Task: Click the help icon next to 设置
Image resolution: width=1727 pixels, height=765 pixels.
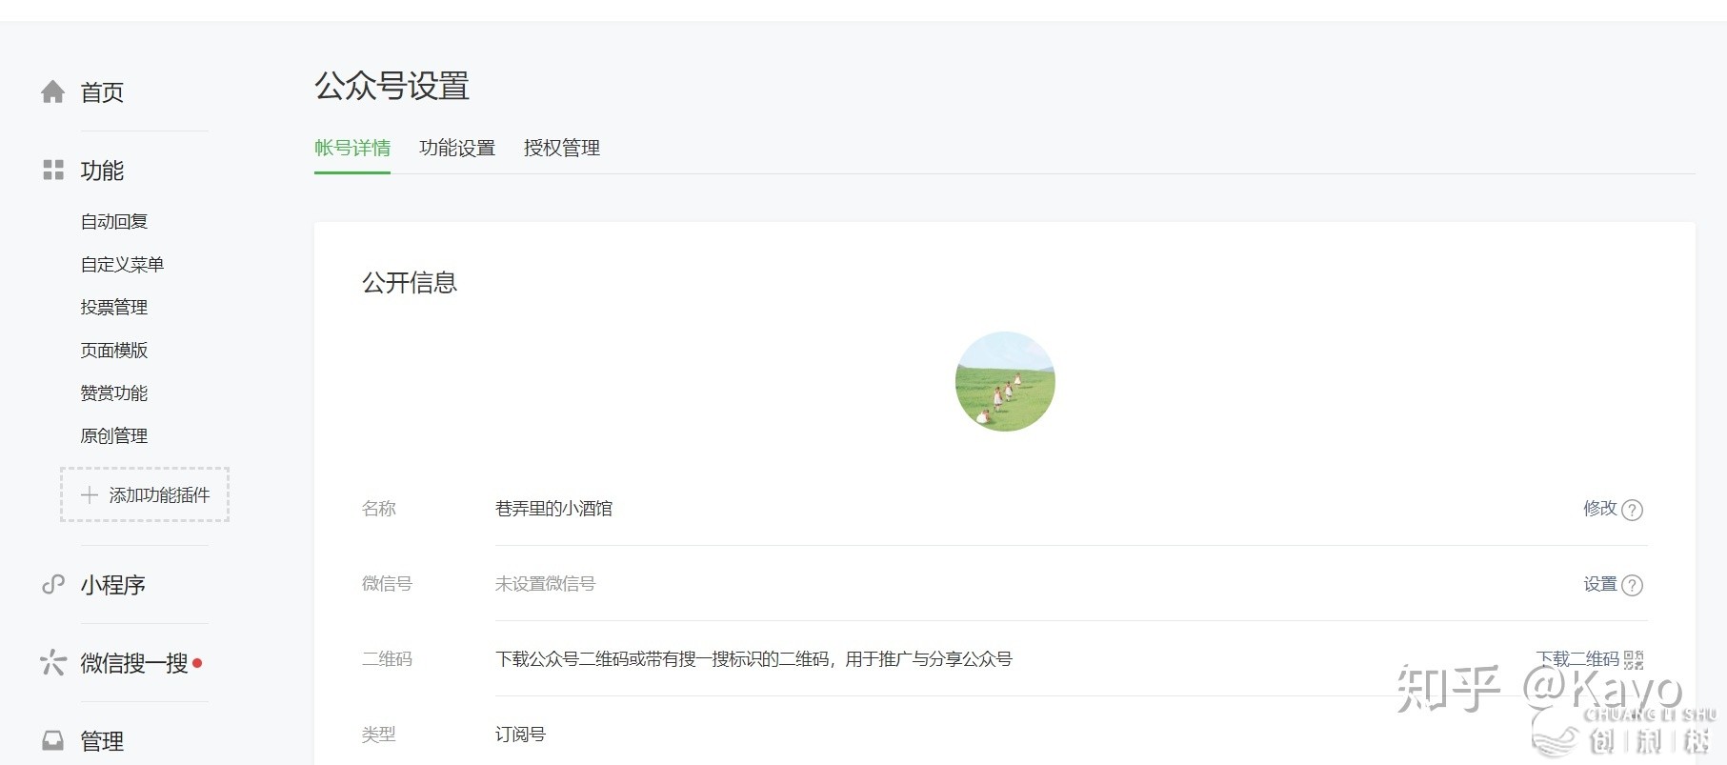Action: pos(1632,585)
